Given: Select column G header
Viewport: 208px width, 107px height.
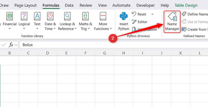Looking at the screenshot, I should pyautogui.click(x=105, y=53).
